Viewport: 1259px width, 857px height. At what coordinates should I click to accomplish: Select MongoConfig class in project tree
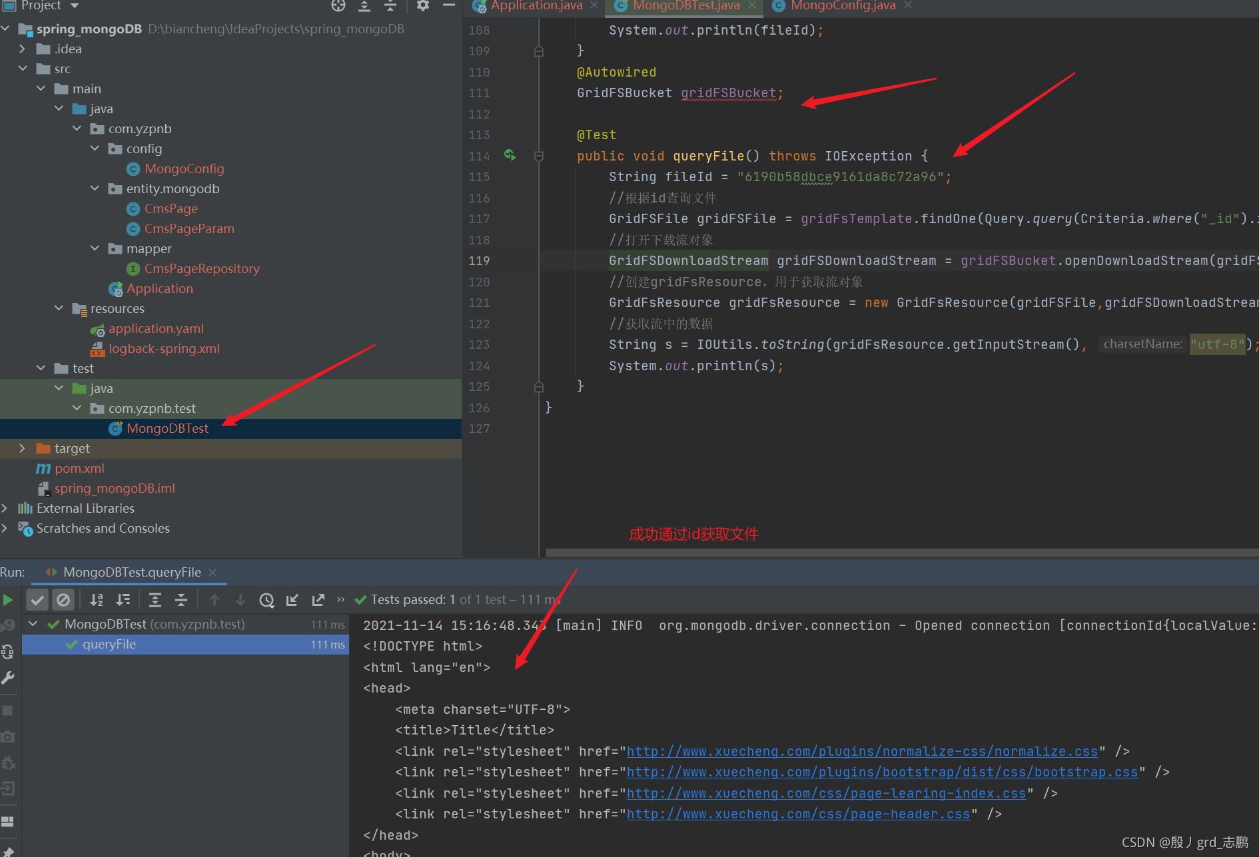pos(185,168)
